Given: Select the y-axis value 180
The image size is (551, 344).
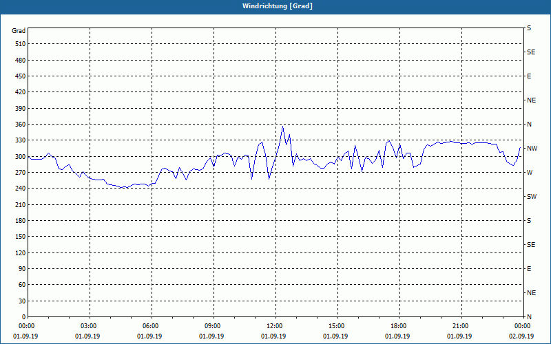Looking at the screenshot, I should tap(21, 221).
